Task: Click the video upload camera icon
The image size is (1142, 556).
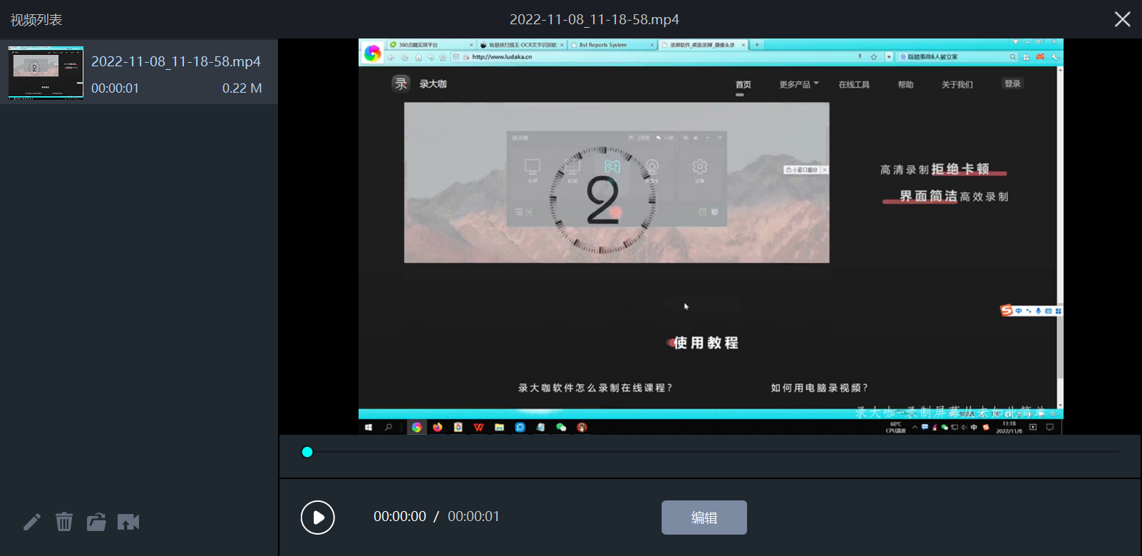Action: click(x=128, y=522)
